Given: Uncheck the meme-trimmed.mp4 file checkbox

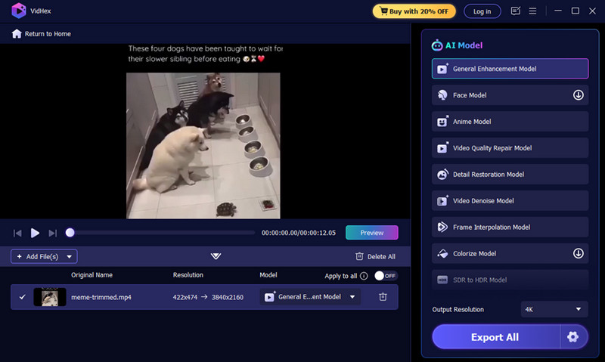Looking at the screenshot, I should pyautogui.click(x=22, y=297).
